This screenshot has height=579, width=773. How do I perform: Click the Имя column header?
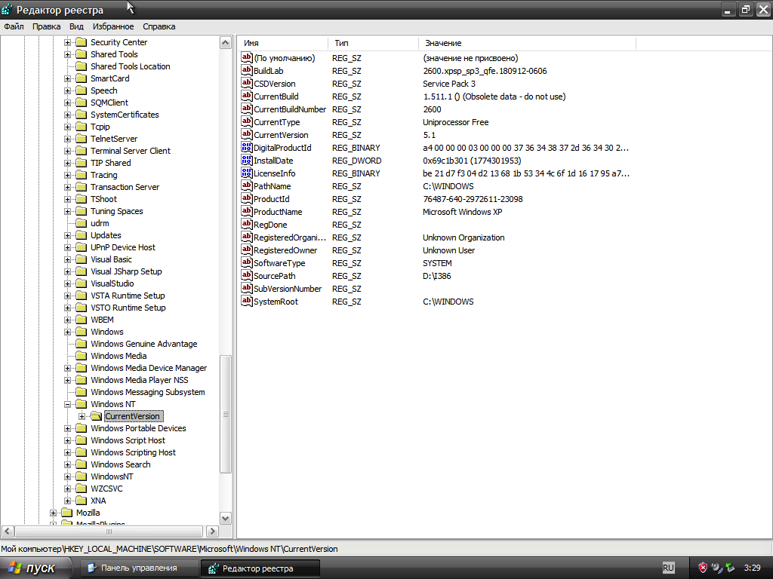pos(284,43)
